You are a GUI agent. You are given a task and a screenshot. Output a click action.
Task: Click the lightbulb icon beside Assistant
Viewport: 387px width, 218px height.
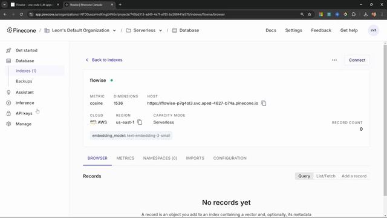[8, 92]
